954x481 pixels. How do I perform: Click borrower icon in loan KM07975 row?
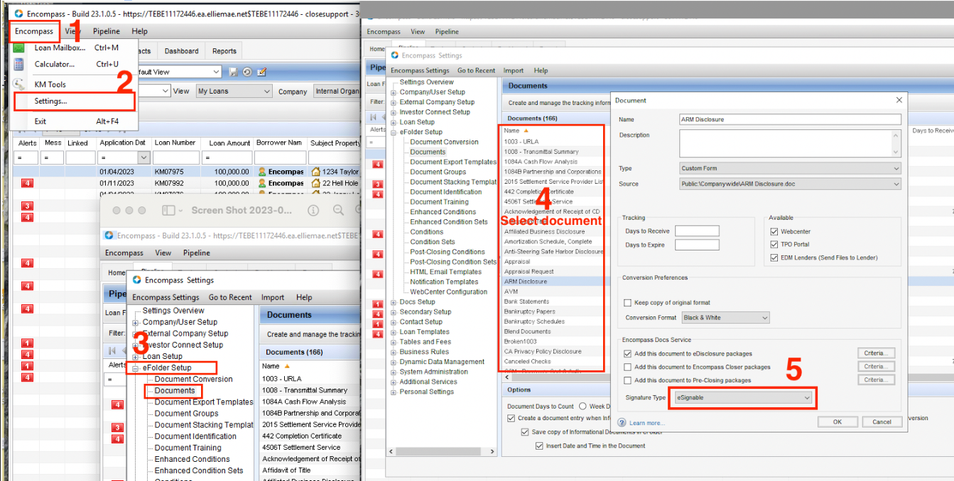(x=262, y=172)
